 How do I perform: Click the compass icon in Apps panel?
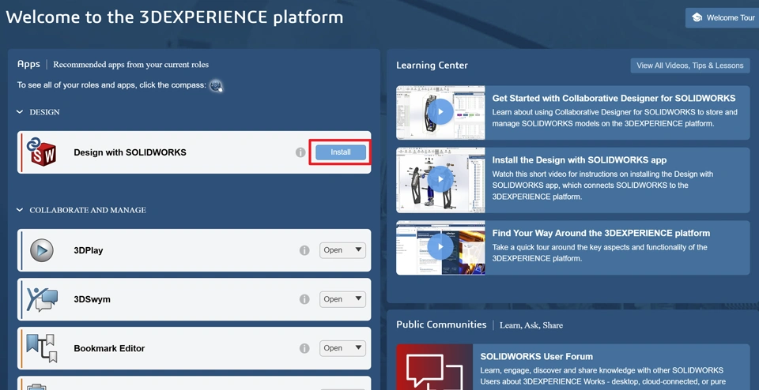[x=216, y=85]
